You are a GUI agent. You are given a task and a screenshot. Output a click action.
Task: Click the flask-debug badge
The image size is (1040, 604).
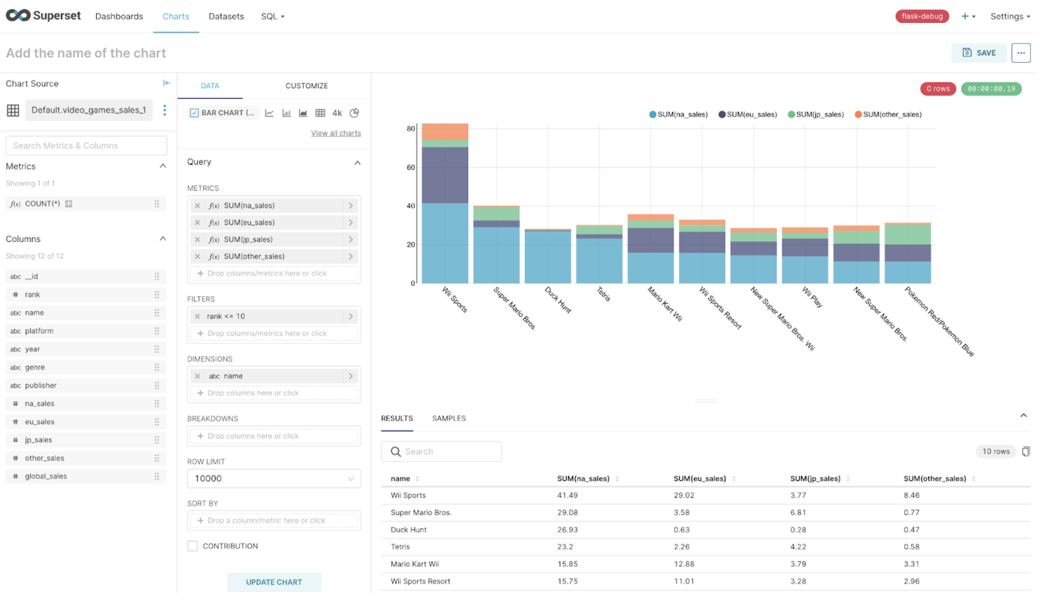pyautogui.click(x=922, y=16)
